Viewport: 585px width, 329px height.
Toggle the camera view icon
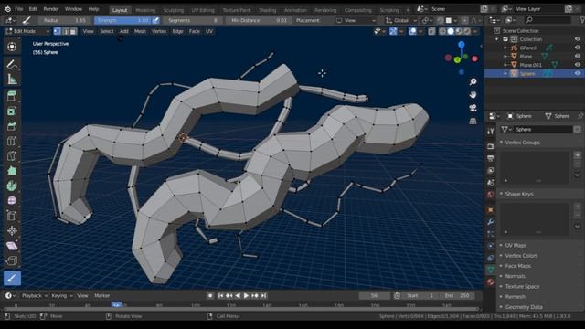(473, 108)
